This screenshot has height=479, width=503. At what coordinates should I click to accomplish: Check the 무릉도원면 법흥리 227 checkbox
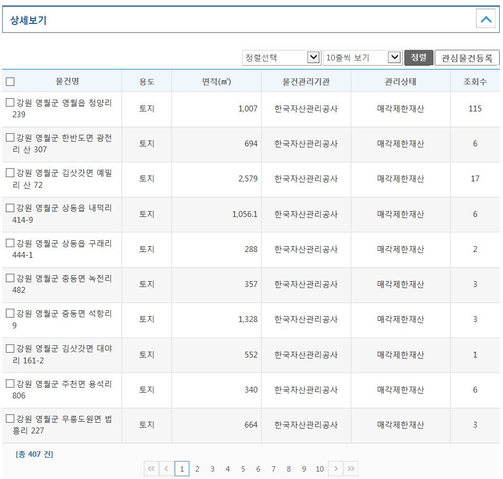coord(10,419)
